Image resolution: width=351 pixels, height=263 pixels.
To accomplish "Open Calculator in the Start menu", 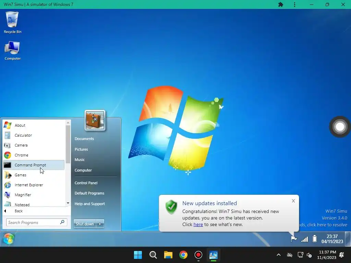I will coord(34,135).
